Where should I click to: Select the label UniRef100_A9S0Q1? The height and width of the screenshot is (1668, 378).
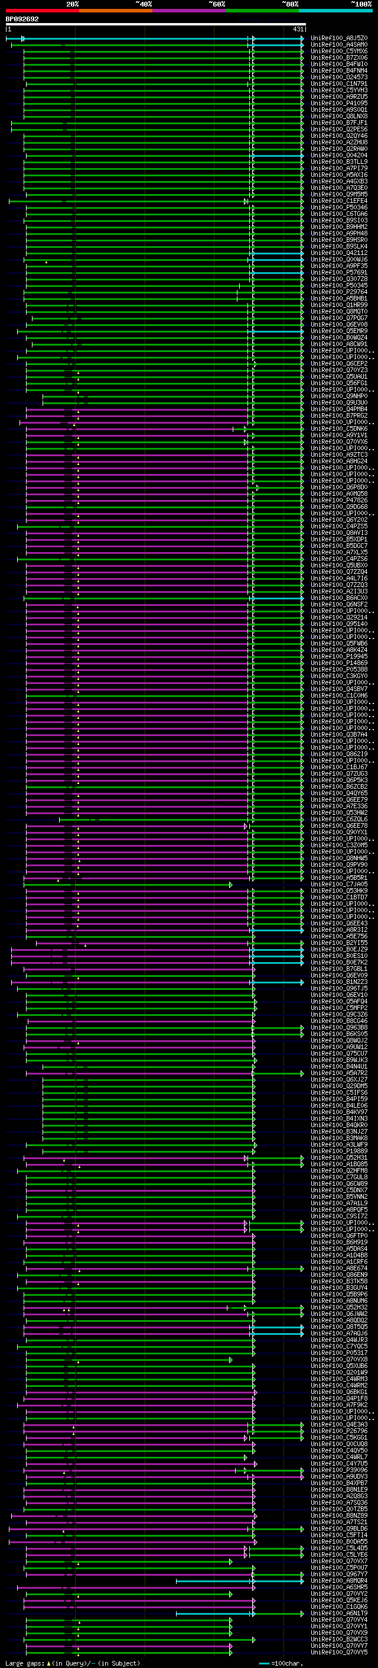coord(339,109)
